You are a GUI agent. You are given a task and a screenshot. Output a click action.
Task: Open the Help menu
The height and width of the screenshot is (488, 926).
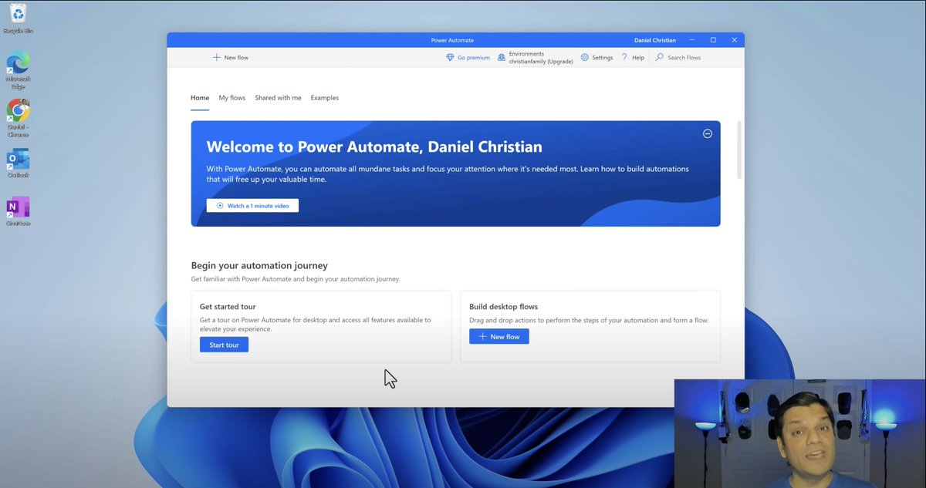[633, 58]
